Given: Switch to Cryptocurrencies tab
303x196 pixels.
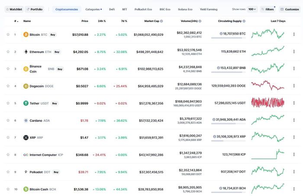Looking at the screenshot, I should pos(67,9).
